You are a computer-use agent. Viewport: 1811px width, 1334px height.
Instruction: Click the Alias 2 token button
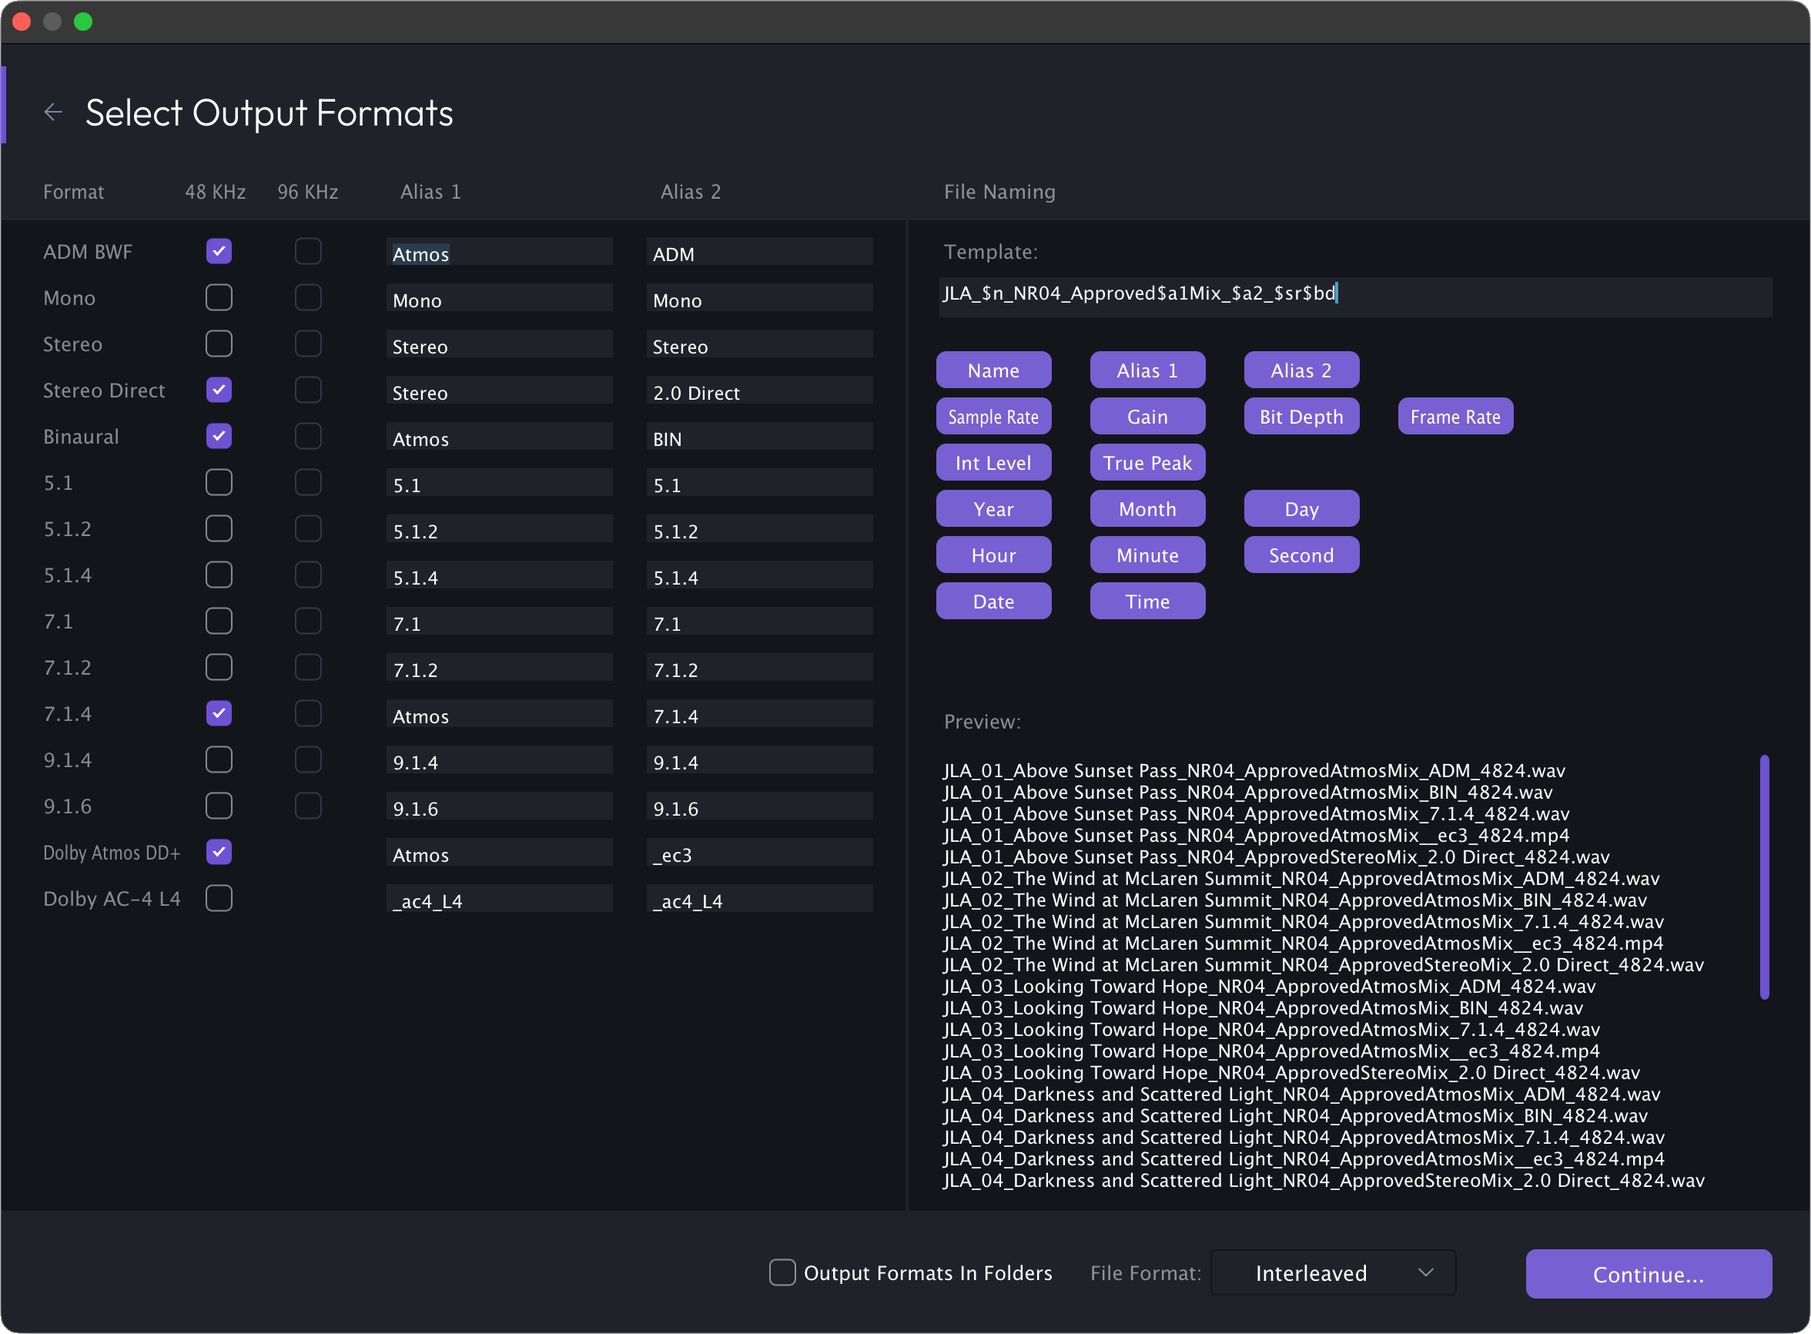1301,370
